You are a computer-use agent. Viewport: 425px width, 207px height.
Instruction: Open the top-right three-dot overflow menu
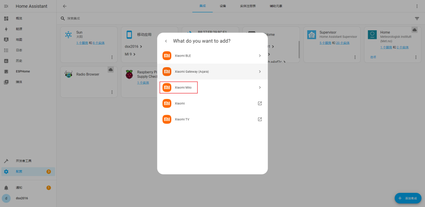pos(417,6)
